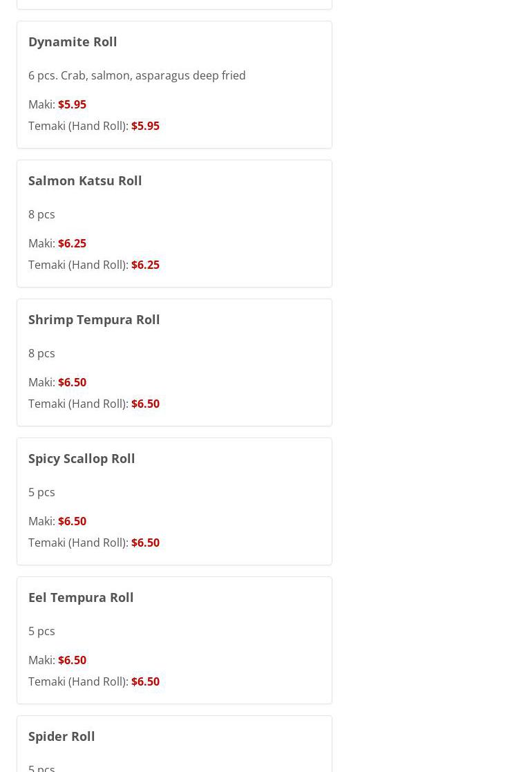Choose Eel Tempura Temaki hand roll price
The image size is (532, 772).
pos(145,681)
